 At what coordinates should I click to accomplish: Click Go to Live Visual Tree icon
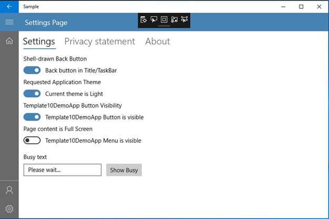tap(143, 19)
